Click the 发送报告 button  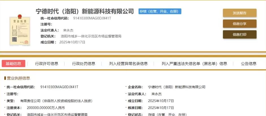click(x=239, y=13)
